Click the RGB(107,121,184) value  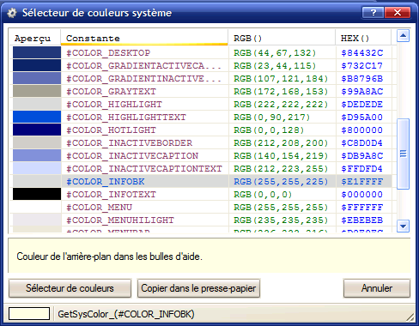pos(281,79)
